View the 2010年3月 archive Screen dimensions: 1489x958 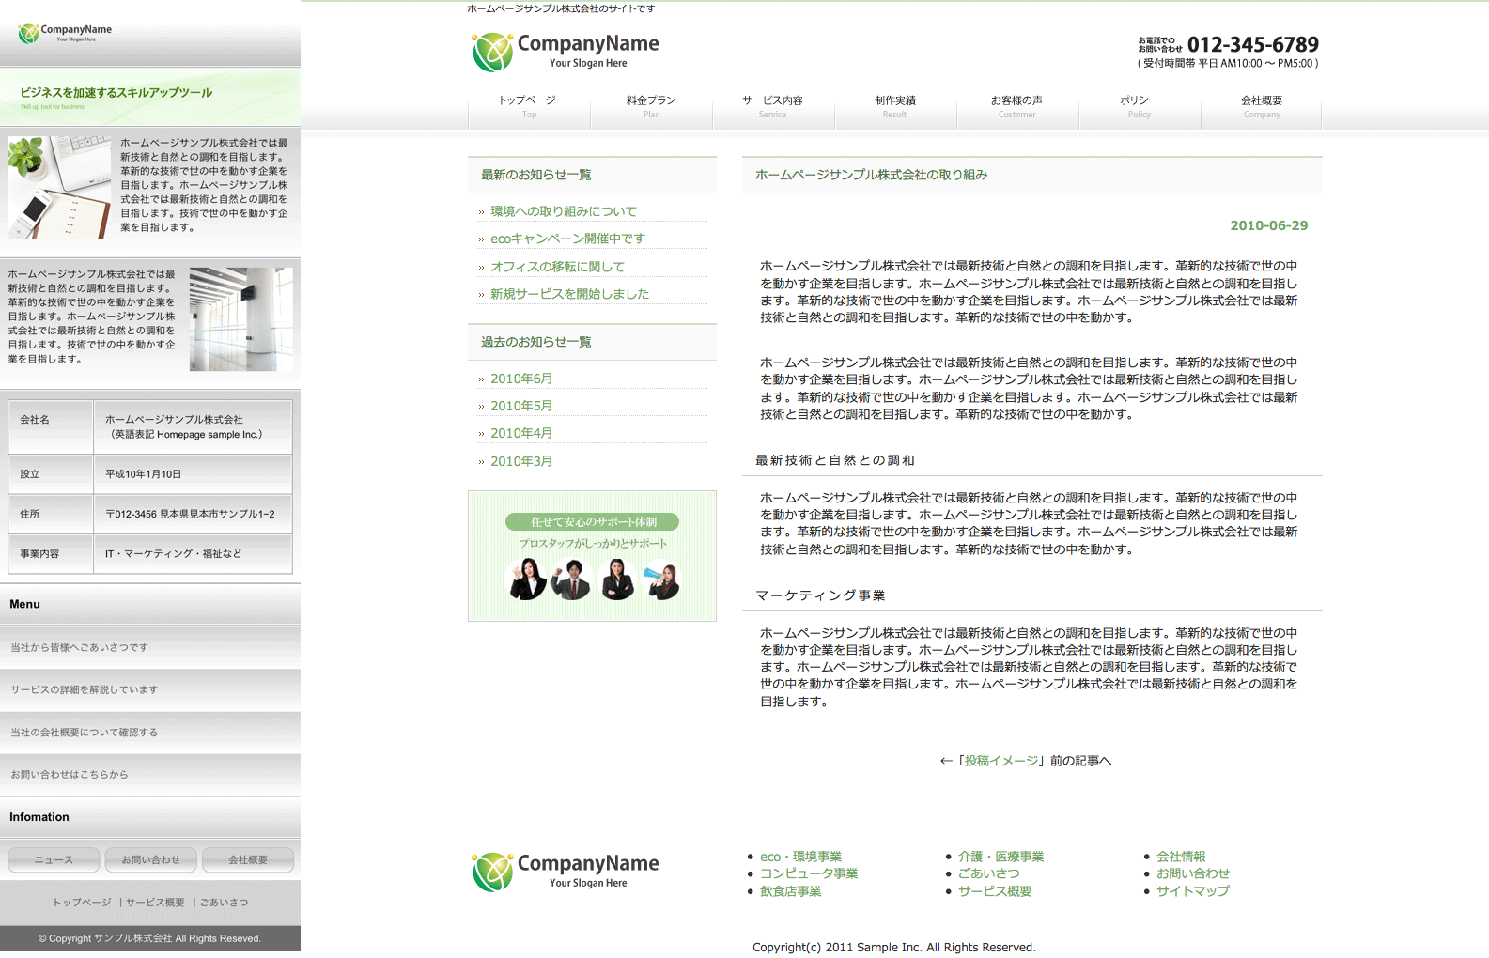pos(521,461)
